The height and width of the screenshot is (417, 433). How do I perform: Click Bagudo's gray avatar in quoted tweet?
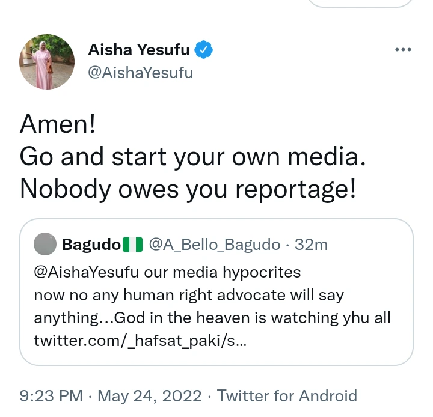pos(45,245)
